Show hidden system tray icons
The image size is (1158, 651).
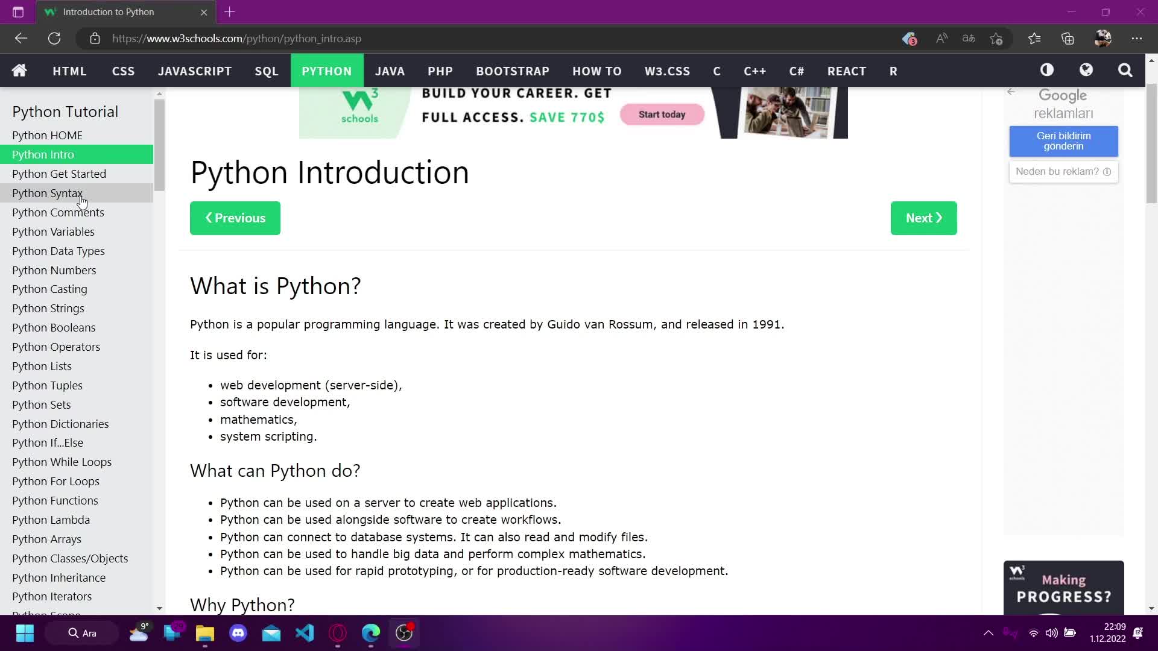[x=988, y=633]
